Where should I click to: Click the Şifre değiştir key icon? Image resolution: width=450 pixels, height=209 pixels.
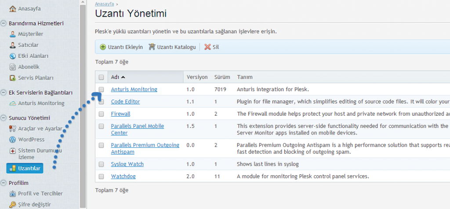click(13, 205)
